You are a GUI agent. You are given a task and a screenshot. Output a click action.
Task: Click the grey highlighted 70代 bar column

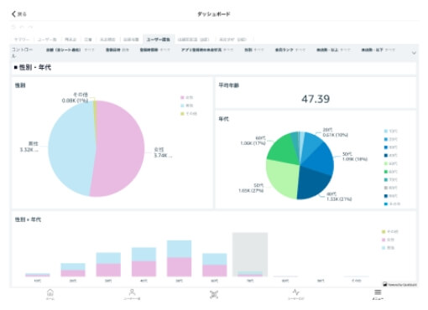250,254
